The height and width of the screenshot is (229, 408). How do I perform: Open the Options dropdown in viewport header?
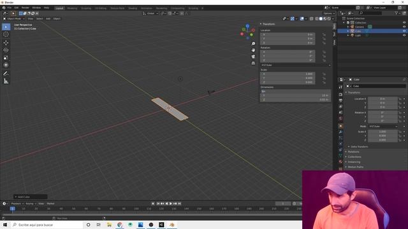click(329, 13)
